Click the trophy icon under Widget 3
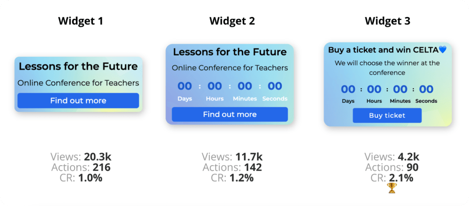This screenshot has width=469, height=206. (x=392, y=188)
